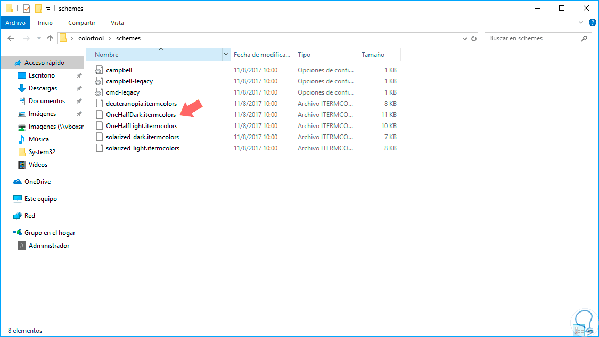599x337 pixels.
Task: Switch to the Inicio ribbon tab
Action: [45, 23]
